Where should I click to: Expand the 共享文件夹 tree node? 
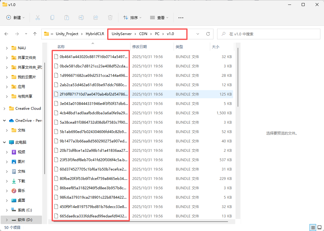(x=7, y=58)
